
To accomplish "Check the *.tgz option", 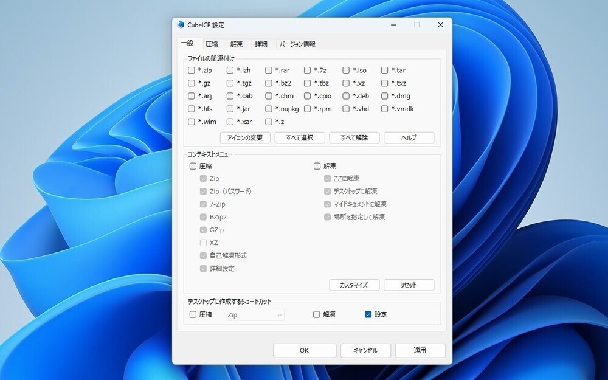I will point(230,83).
